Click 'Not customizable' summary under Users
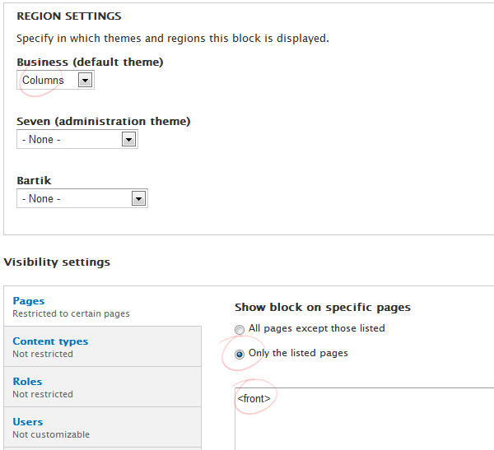Image resolution: width=494 pixels, height=450 pixels. coord(51,434)
